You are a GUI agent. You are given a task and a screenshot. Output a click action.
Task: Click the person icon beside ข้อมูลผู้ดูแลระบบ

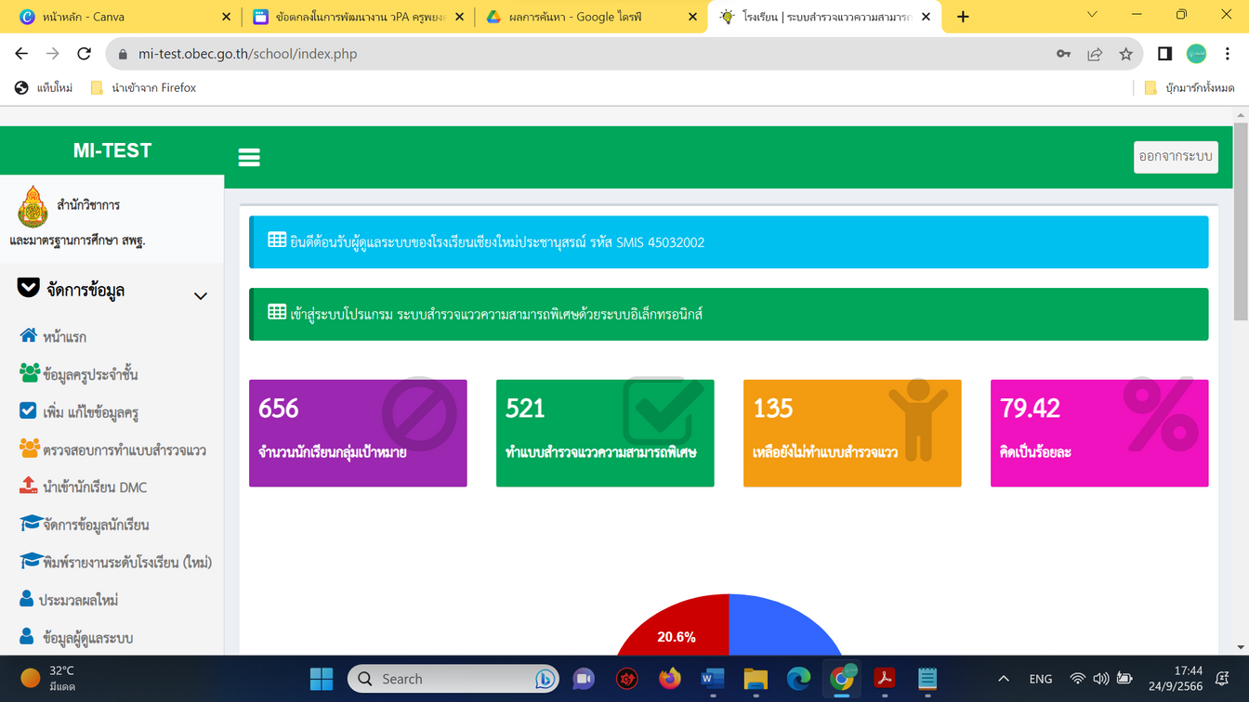(27, 637)
